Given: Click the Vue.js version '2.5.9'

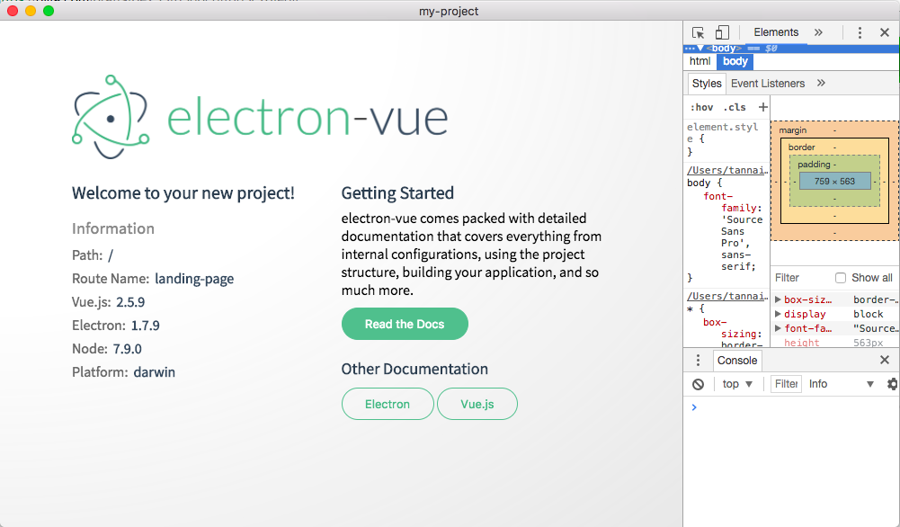Looking at the screenshot, I should [130, 302].
